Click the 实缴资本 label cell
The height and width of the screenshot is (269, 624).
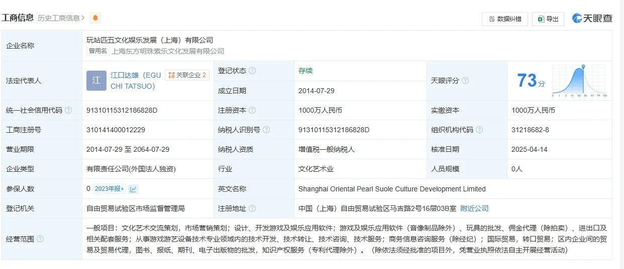tap(467, 110)
